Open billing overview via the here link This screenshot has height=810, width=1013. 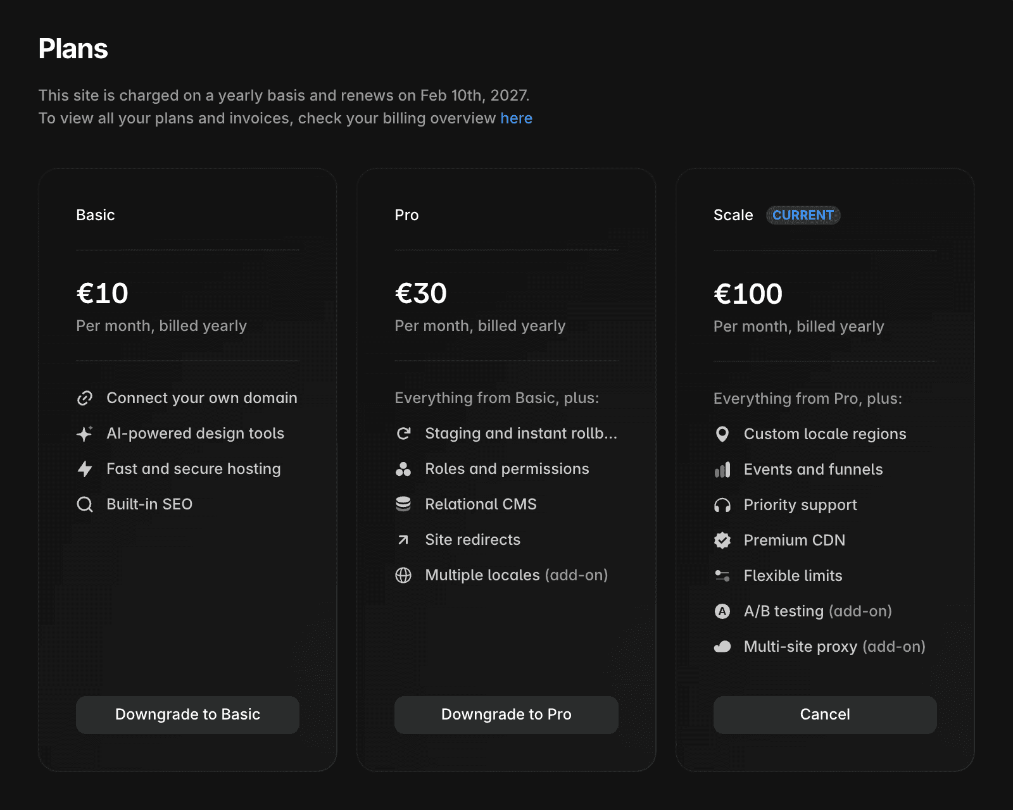point(515,118)
